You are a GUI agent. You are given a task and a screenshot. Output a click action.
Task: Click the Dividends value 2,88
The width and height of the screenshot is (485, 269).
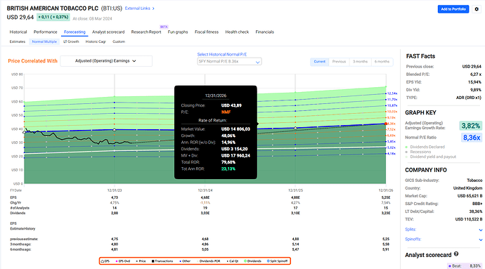tap(115, 213)
